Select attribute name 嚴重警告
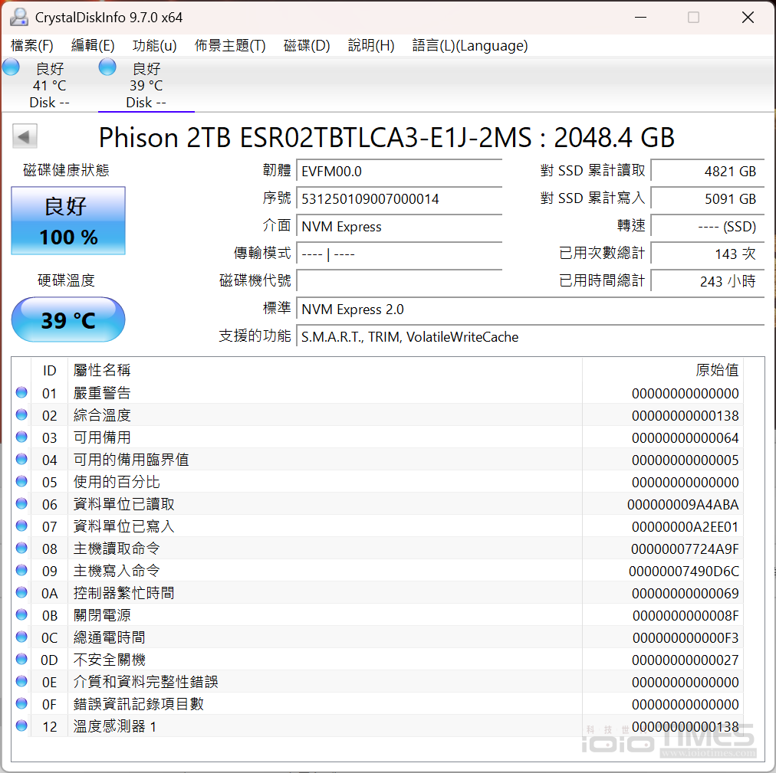This screenshot has height=773, width=776. pyautogui.click(x=101, y=393)
